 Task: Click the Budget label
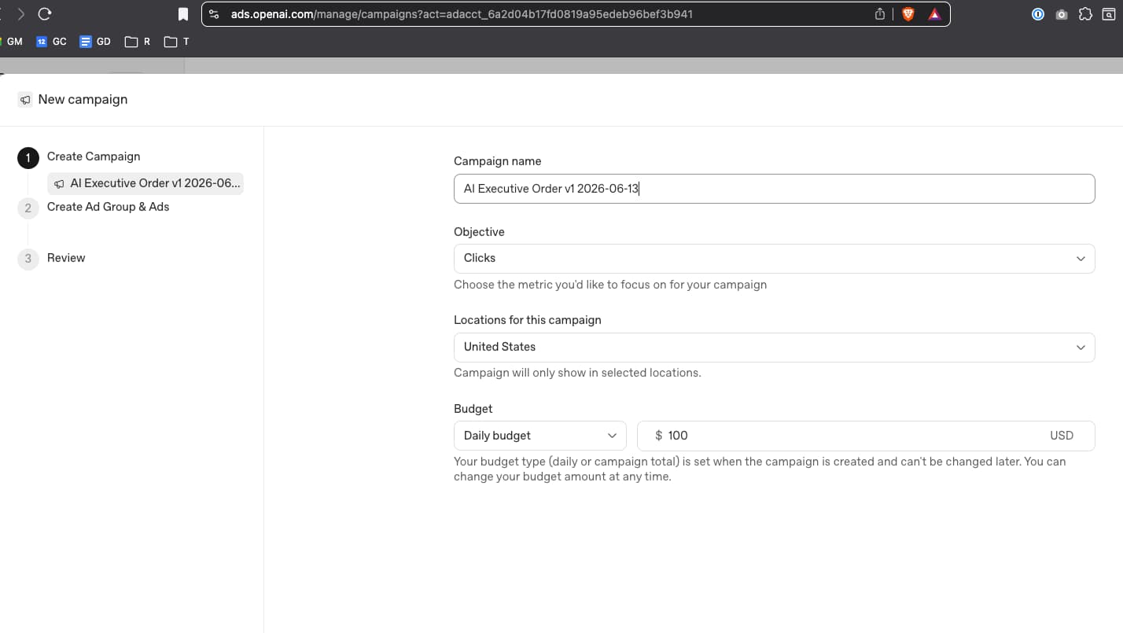[473, 409]
